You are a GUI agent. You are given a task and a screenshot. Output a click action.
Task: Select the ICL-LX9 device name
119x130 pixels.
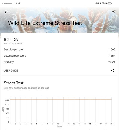[11, 40]
